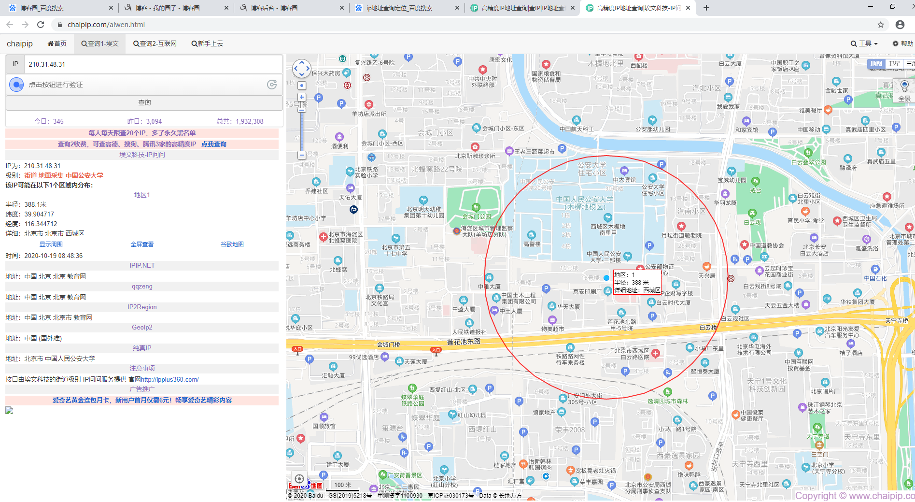Click the 爱奇艺黄金连包月卡 ad link

click(142, 400)
